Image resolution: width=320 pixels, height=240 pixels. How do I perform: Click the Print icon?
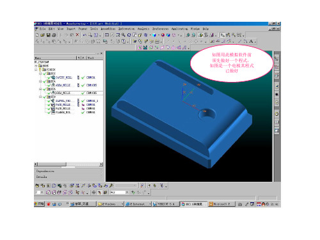(54, 35)
